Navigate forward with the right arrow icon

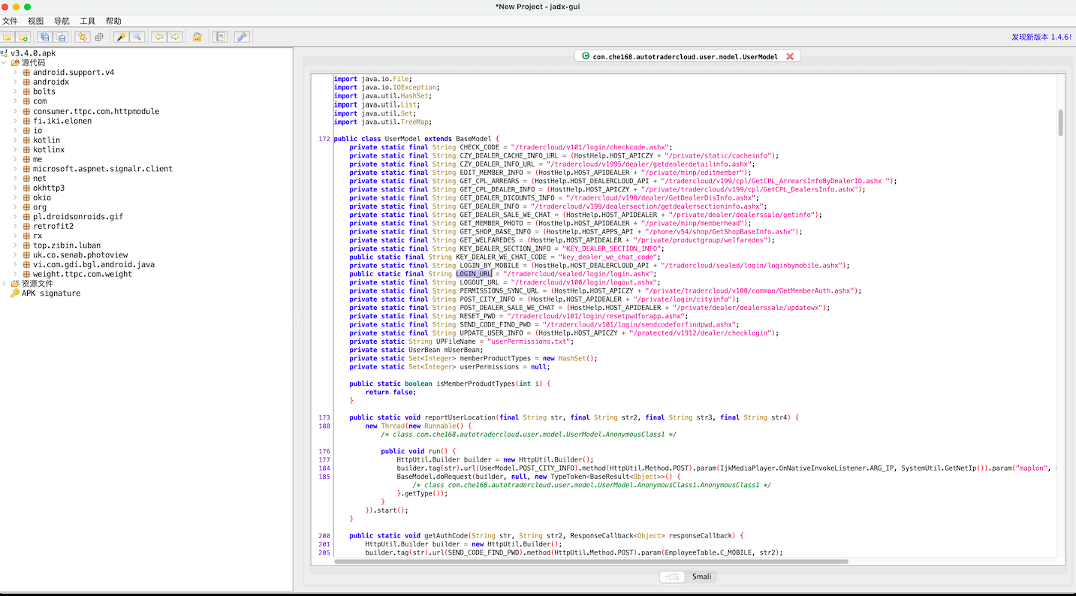coord(175,37)
